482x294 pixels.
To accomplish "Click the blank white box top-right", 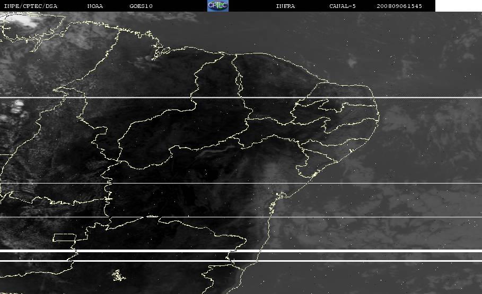I will pos(459,6).
